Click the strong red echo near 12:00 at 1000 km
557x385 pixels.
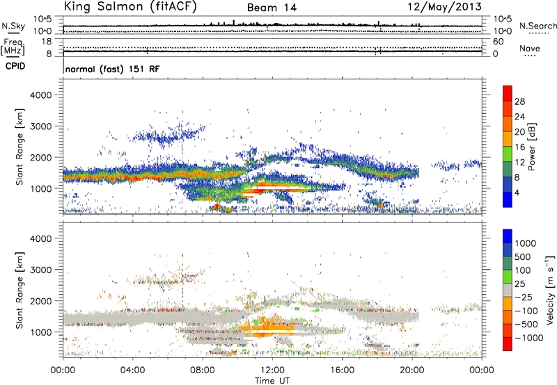tap(274, 187)
